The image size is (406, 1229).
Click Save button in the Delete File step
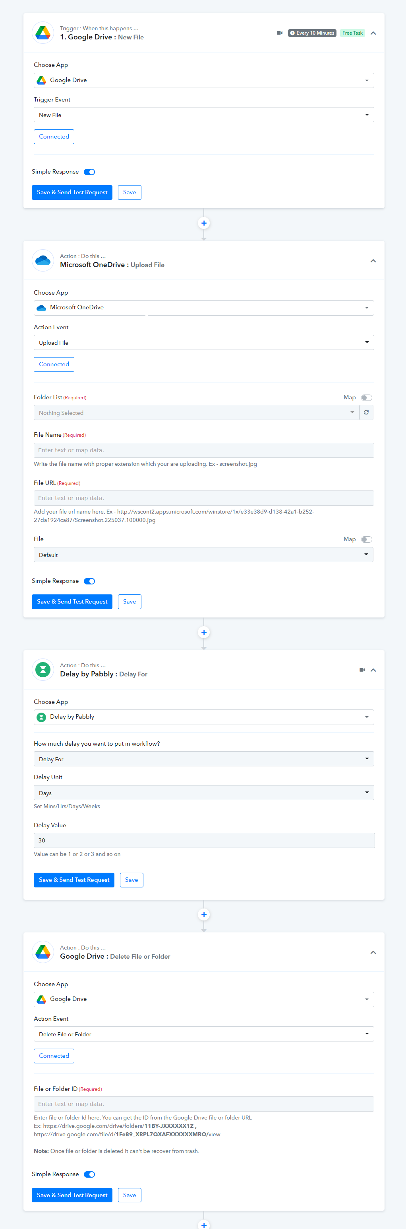[x=130, y=1195]
